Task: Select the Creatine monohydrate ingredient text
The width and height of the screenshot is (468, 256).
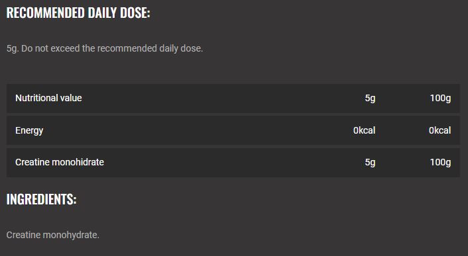Action: [53, 235]
